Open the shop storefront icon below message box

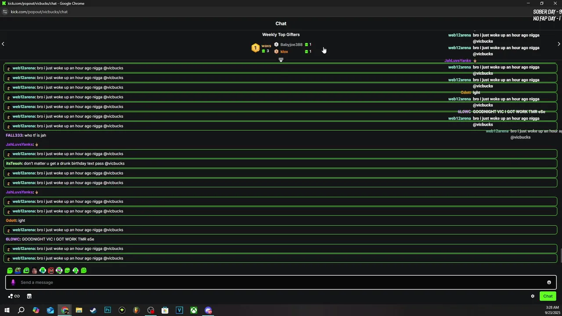point(29,296)
